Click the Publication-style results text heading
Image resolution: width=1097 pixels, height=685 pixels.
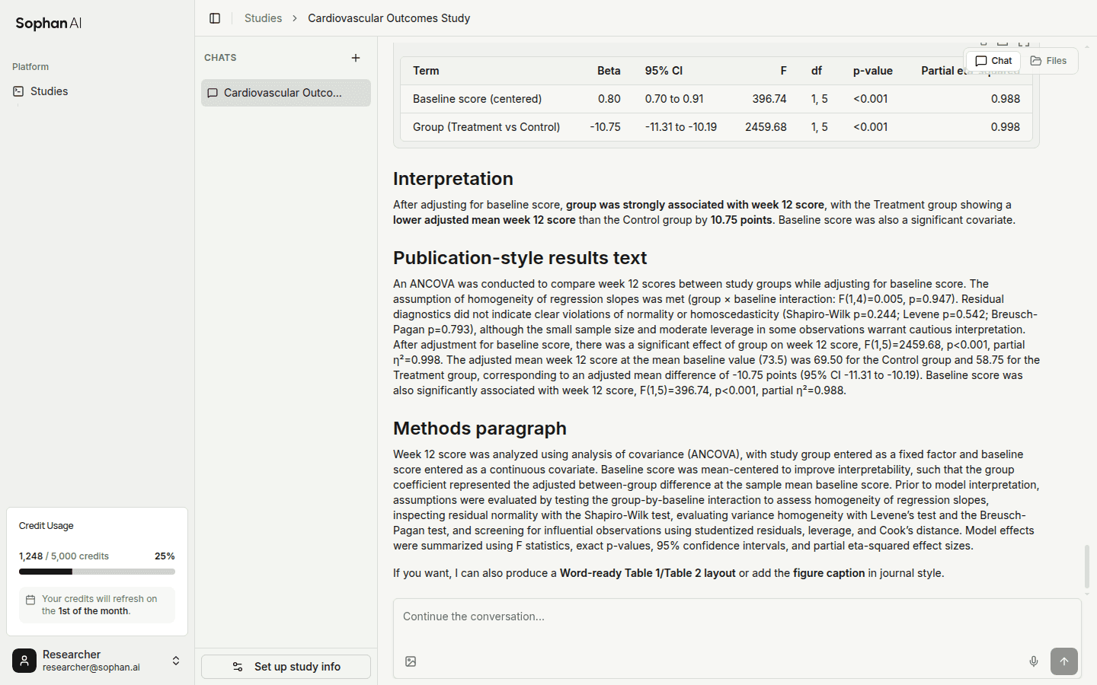pyautogui.click(x=520, y=258)
